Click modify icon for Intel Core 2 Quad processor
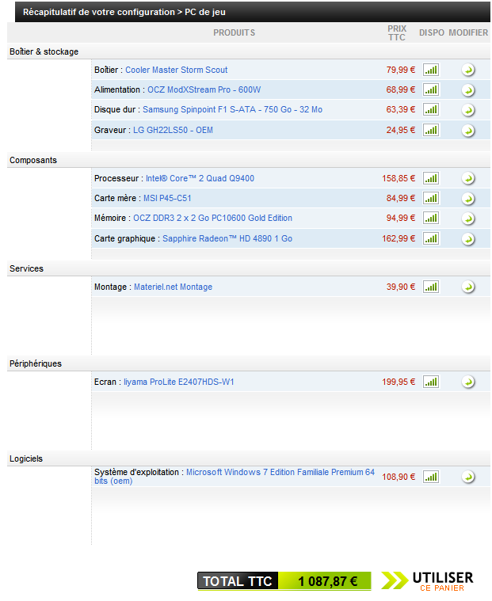 click(468, 178)
